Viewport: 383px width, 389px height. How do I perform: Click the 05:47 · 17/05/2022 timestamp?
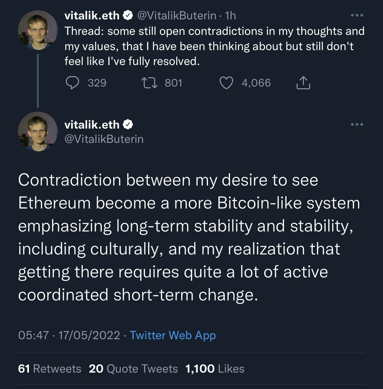click(69, 335)
